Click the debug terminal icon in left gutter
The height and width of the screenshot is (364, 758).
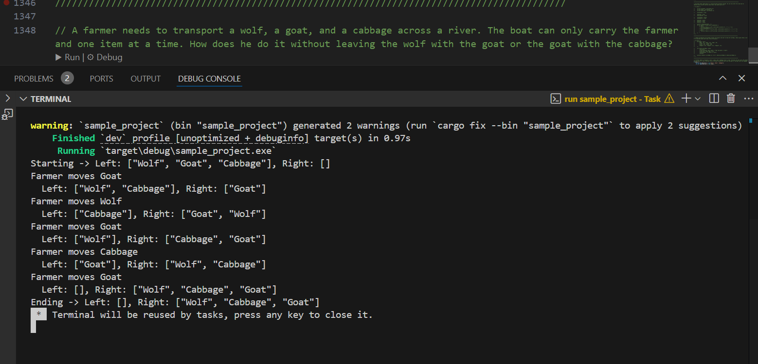pyautogui.click(x=7, y=115)
